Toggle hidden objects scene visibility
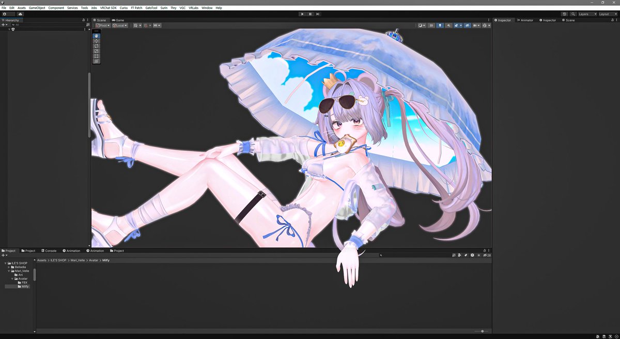The width and height of the screenshot is (620, 339). 467,25
